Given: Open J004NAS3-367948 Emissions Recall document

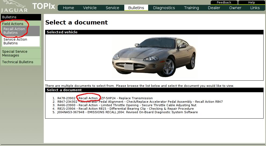Looking at the screenshot, I should (127, 112).
